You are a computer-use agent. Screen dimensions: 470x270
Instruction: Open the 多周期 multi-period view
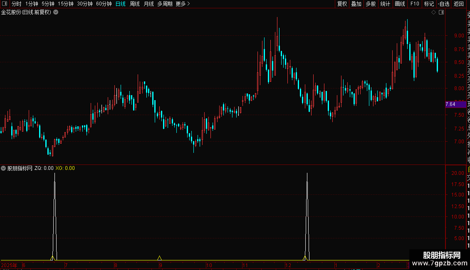165,4
